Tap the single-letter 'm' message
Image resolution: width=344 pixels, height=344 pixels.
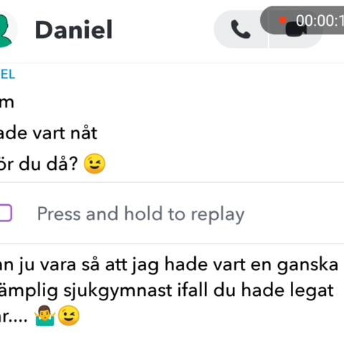coord(7,102)
